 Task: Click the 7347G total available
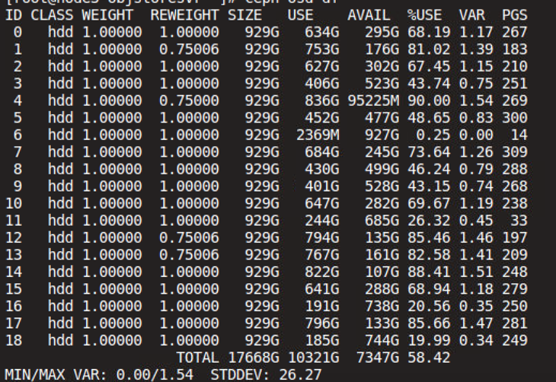[x=378, y=358]
